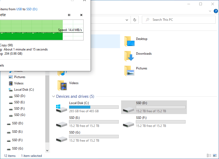Open the Downloads folder
219x159 pixels.
pyautogui.click(x=144, y=54)
